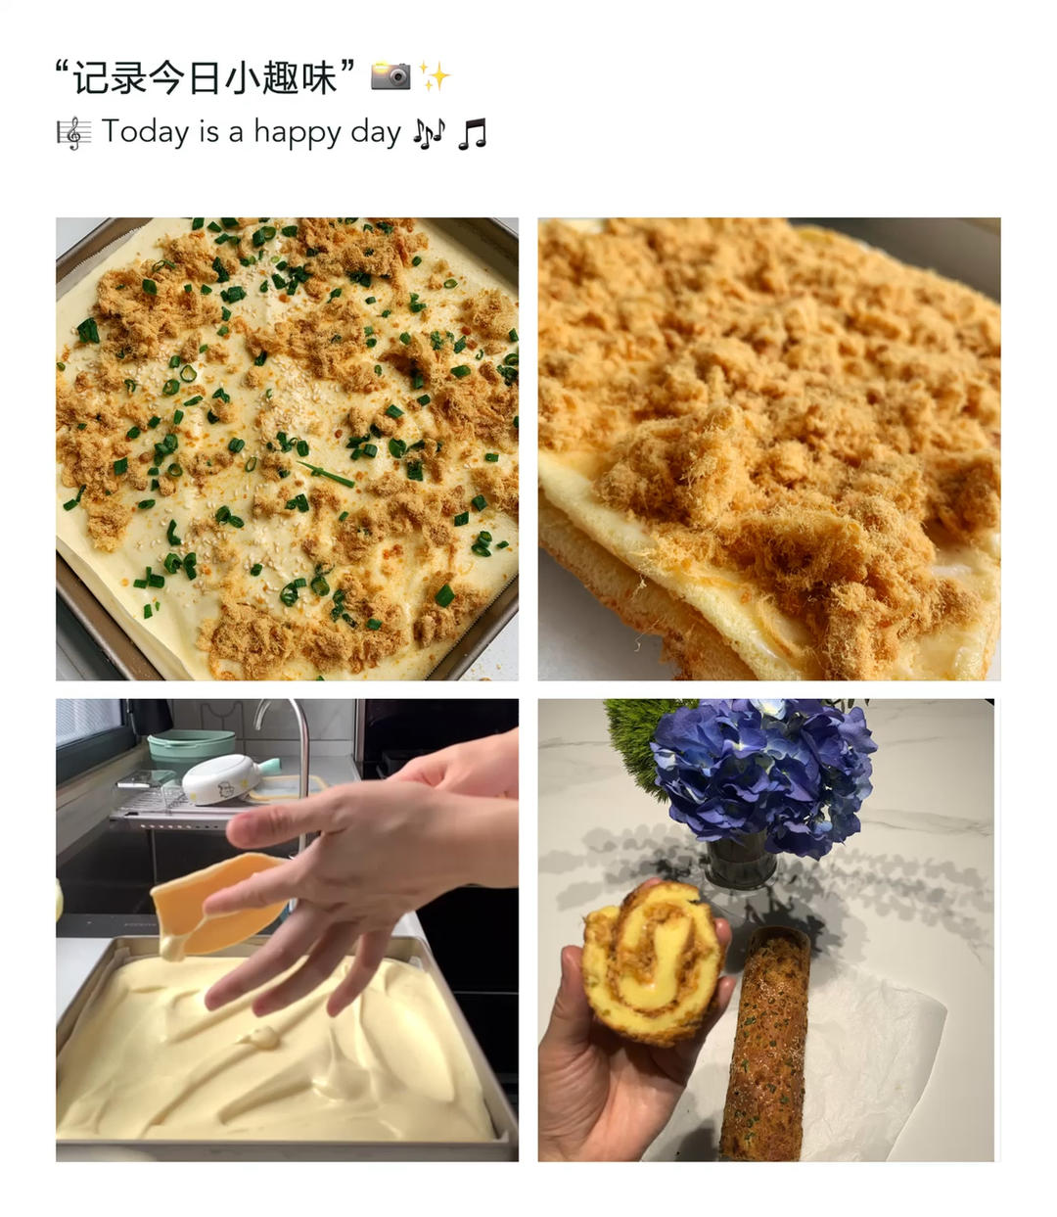Click the orange scraper in the hand
The image size is (1057, 1217).
[217, 905]
